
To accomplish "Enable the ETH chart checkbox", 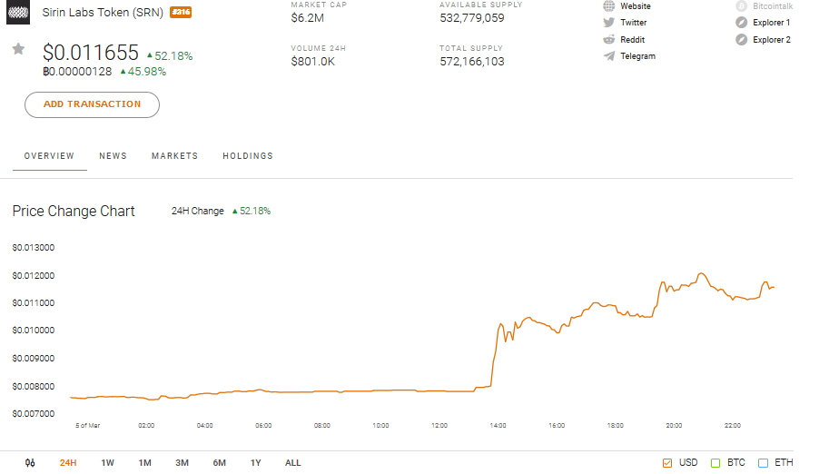I will click(763, 463).
